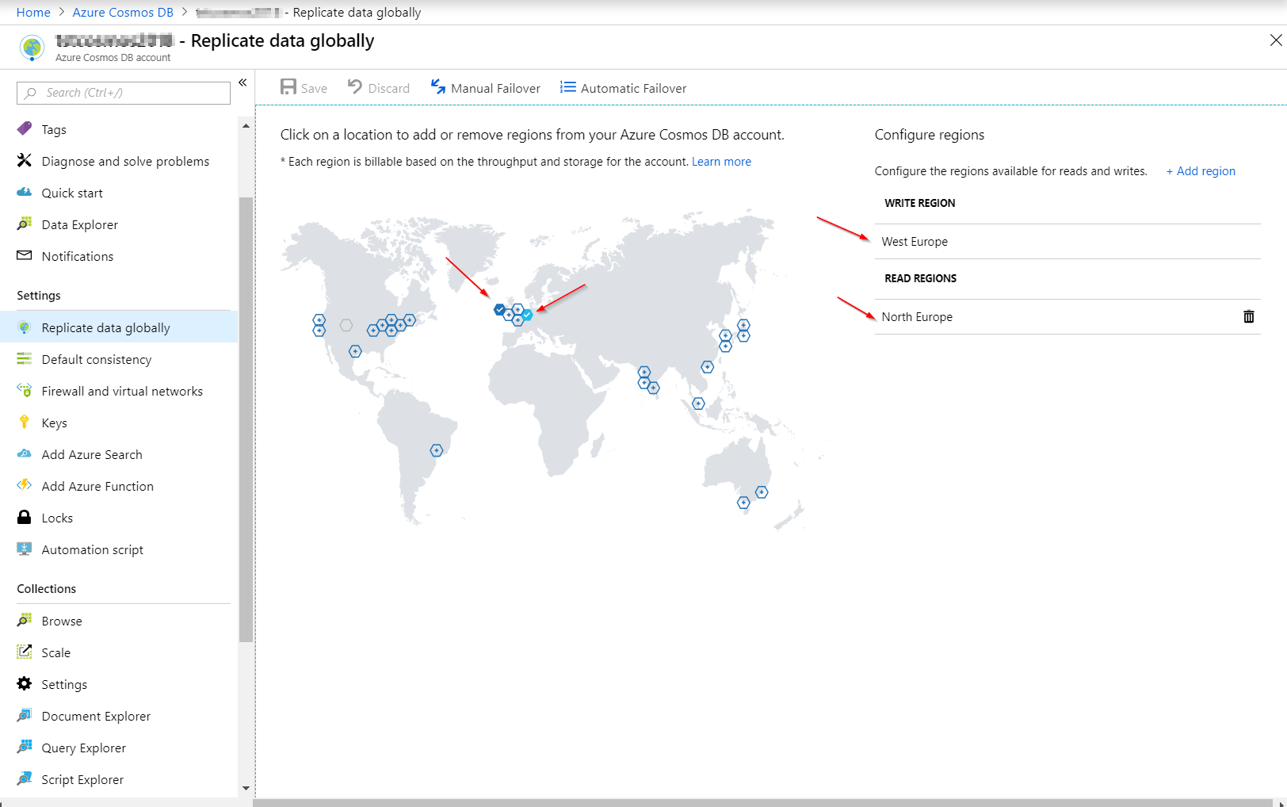Click the Scale icon

(25, 652)
